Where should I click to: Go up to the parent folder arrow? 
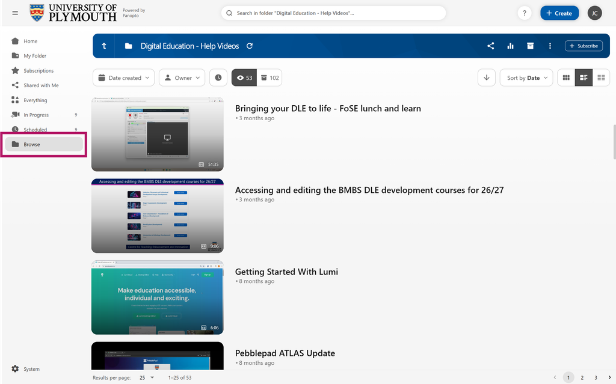click(104, 46)
